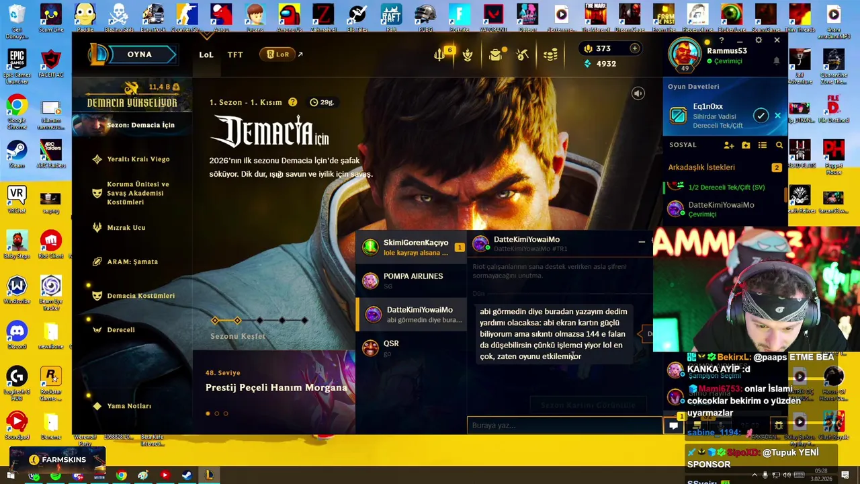
Task: Click the new folder icon in Sosyal
Action: pyautogui.click(x=746, y=145)
